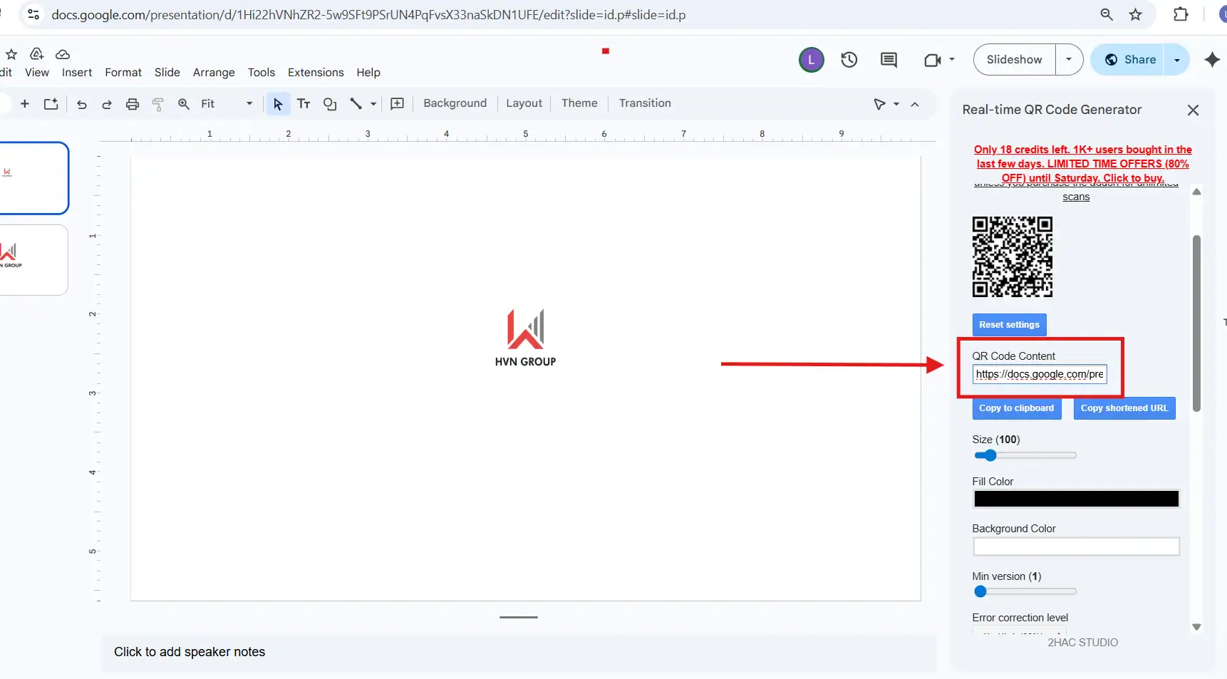Open the comments panel icon

(x=889, y=60)
